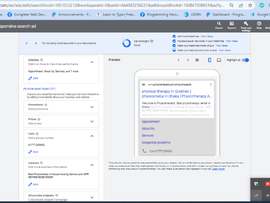
Task: Expand the Structured snippets section
Action: click(x=92, y=197)
